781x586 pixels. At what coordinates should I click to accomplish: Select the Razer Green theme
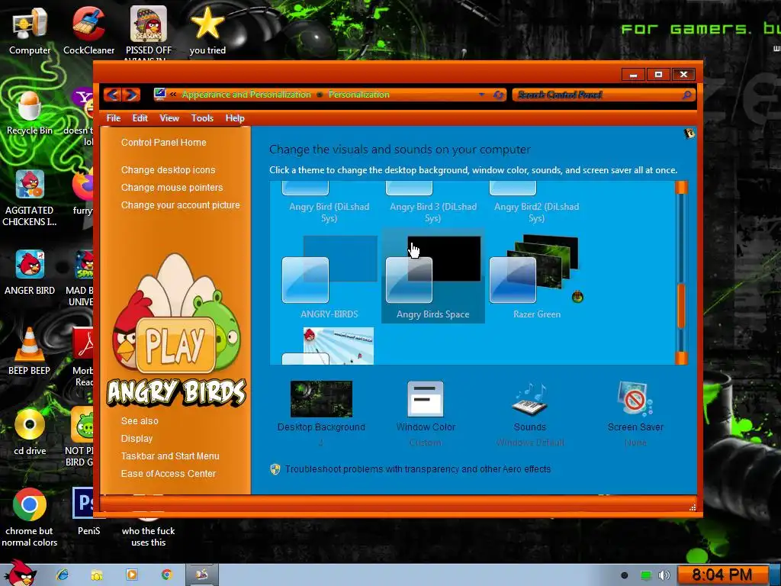pyautogui.click(x=536, y=278)
